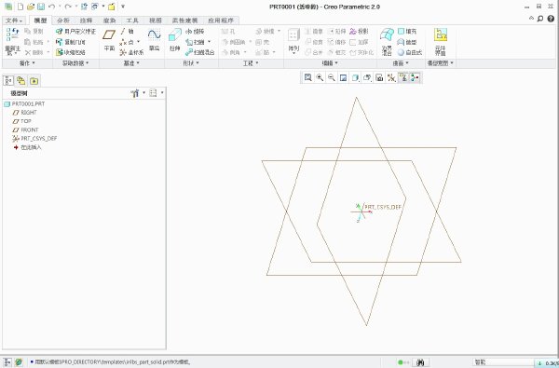Select the Style (造型) surface tool
This screenshot has width=559, height=368.
407,42
